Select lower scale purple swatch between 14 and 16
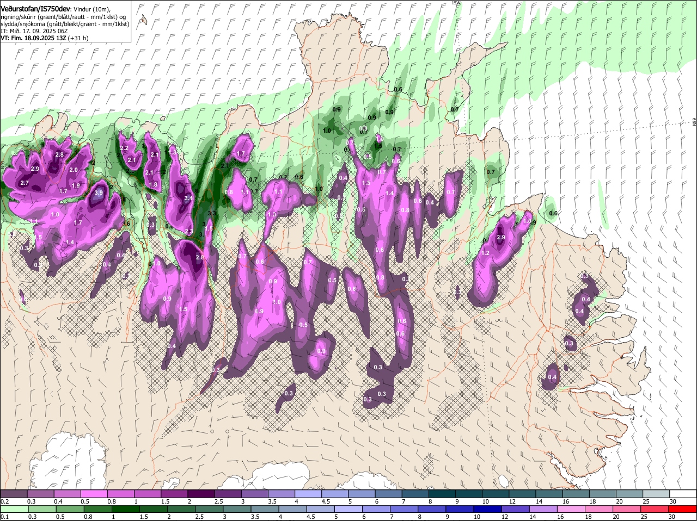The image size is (697, 521). click(543, 508)
